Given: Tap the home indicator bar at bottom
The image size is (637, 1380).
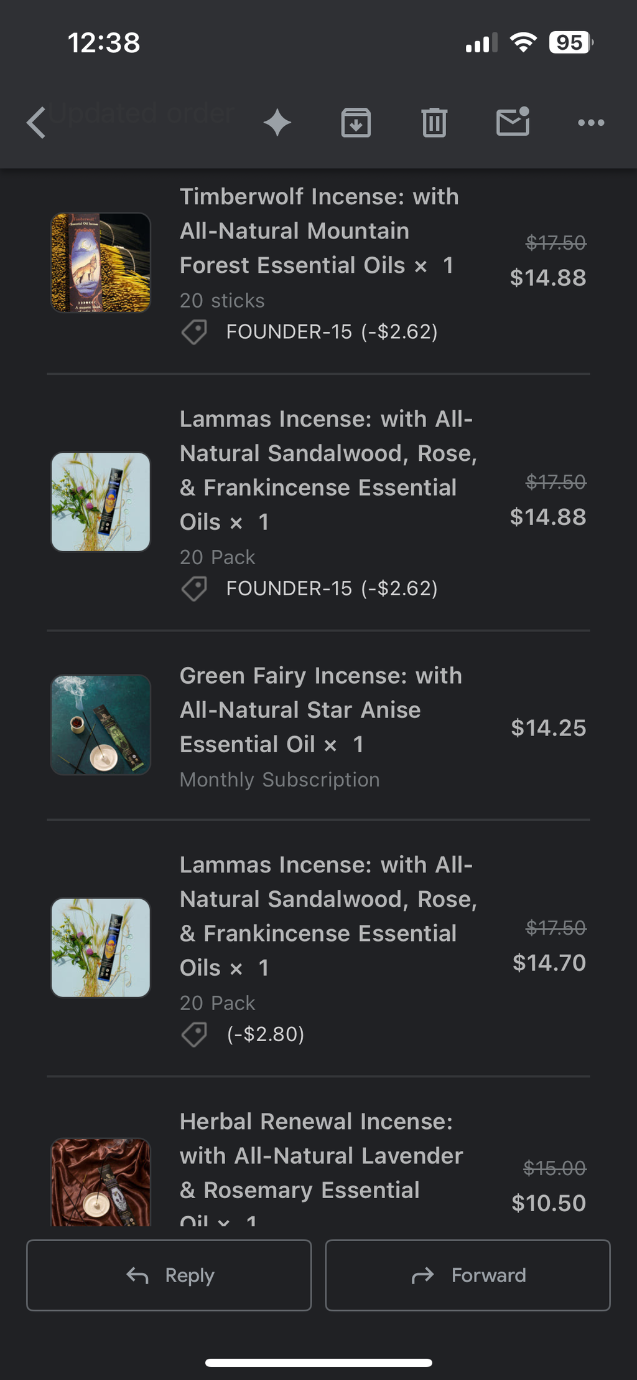Looking at the screenshot, I should pos(318,1363).
